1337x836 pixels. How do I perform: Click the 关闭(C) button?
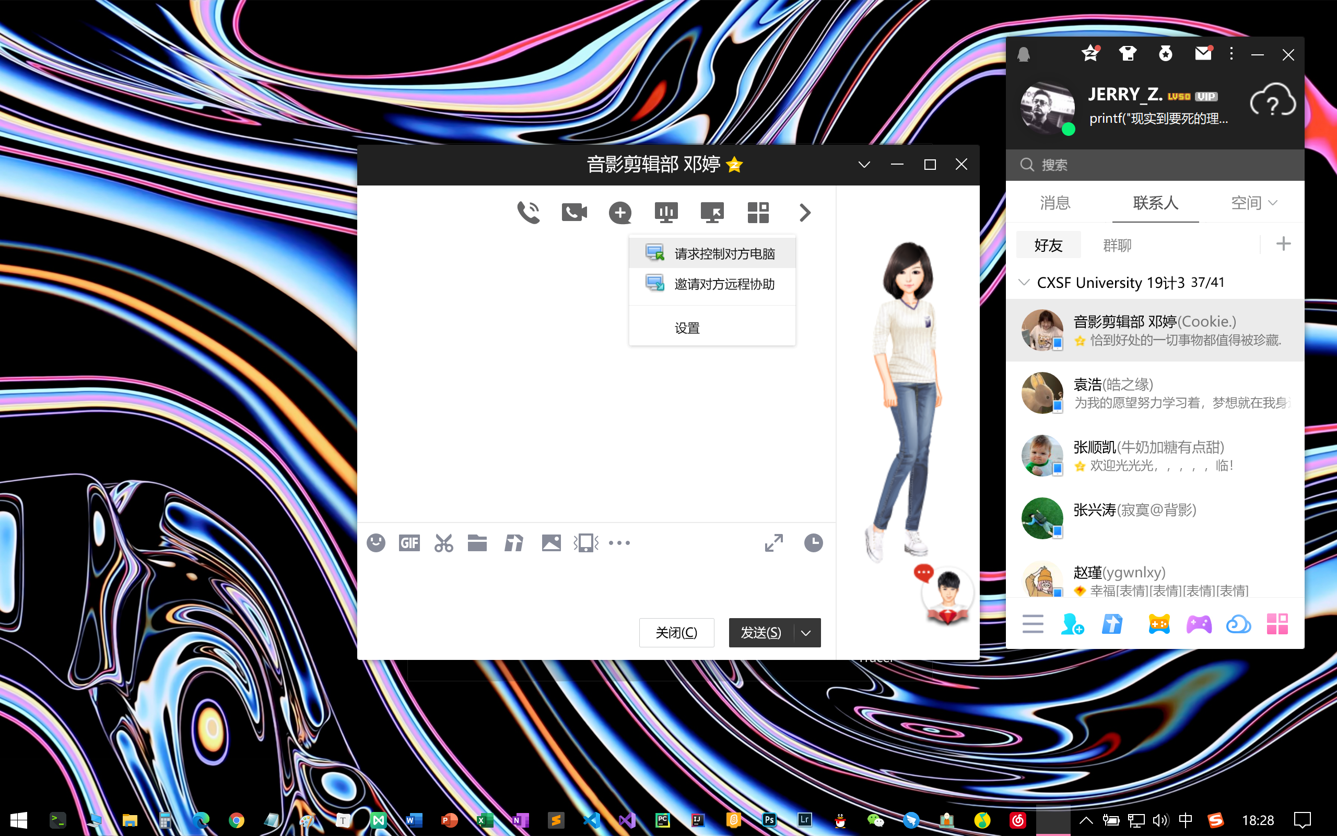coord(676,633)
